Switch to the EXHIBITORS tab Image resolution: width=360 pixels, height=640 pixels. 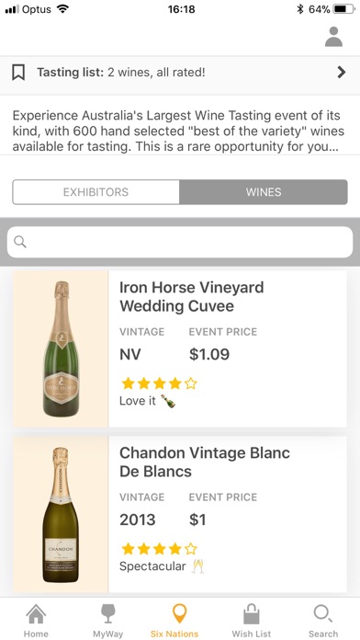[x=96, y=192]
